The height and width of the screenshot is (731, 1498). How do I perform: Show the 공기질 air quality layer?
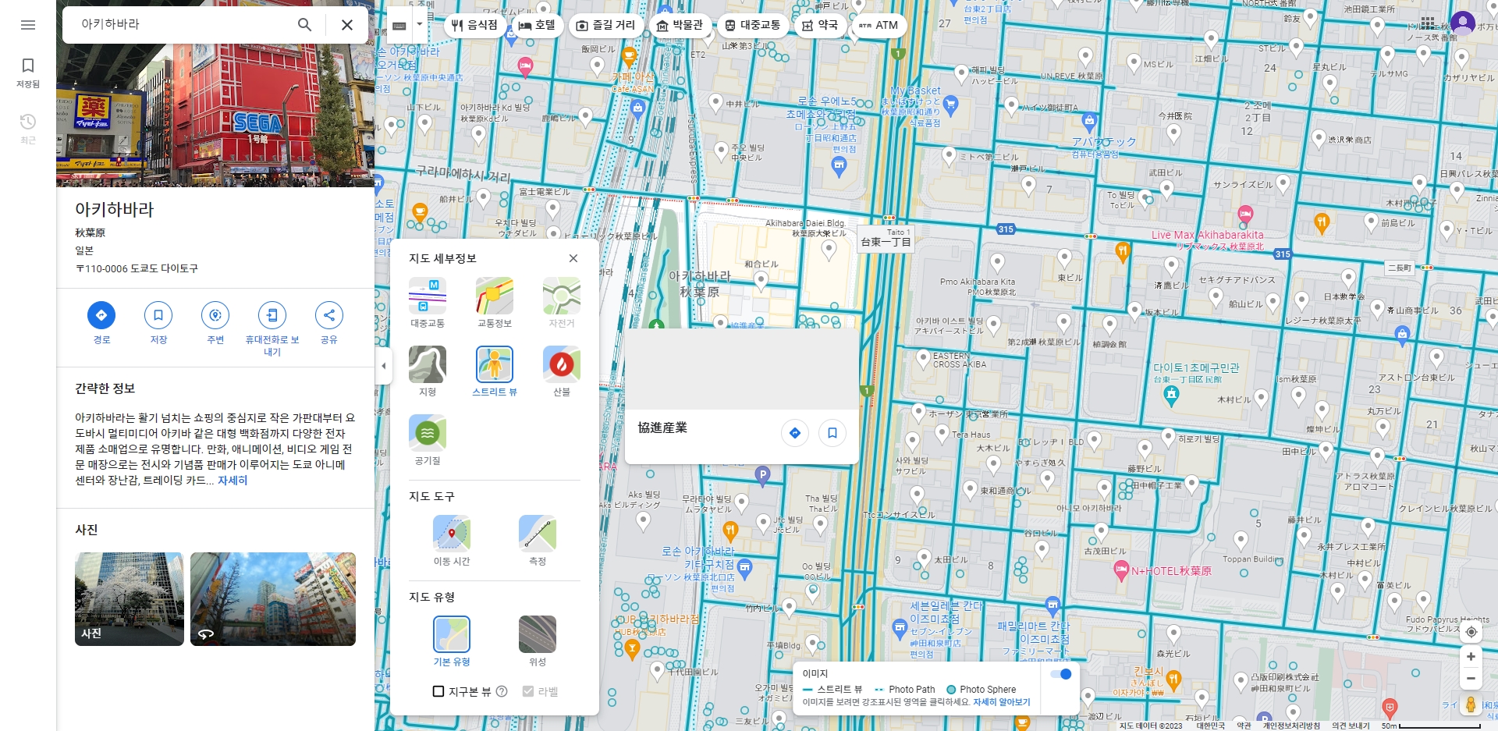pyautogui.click(x=428, y=439)
